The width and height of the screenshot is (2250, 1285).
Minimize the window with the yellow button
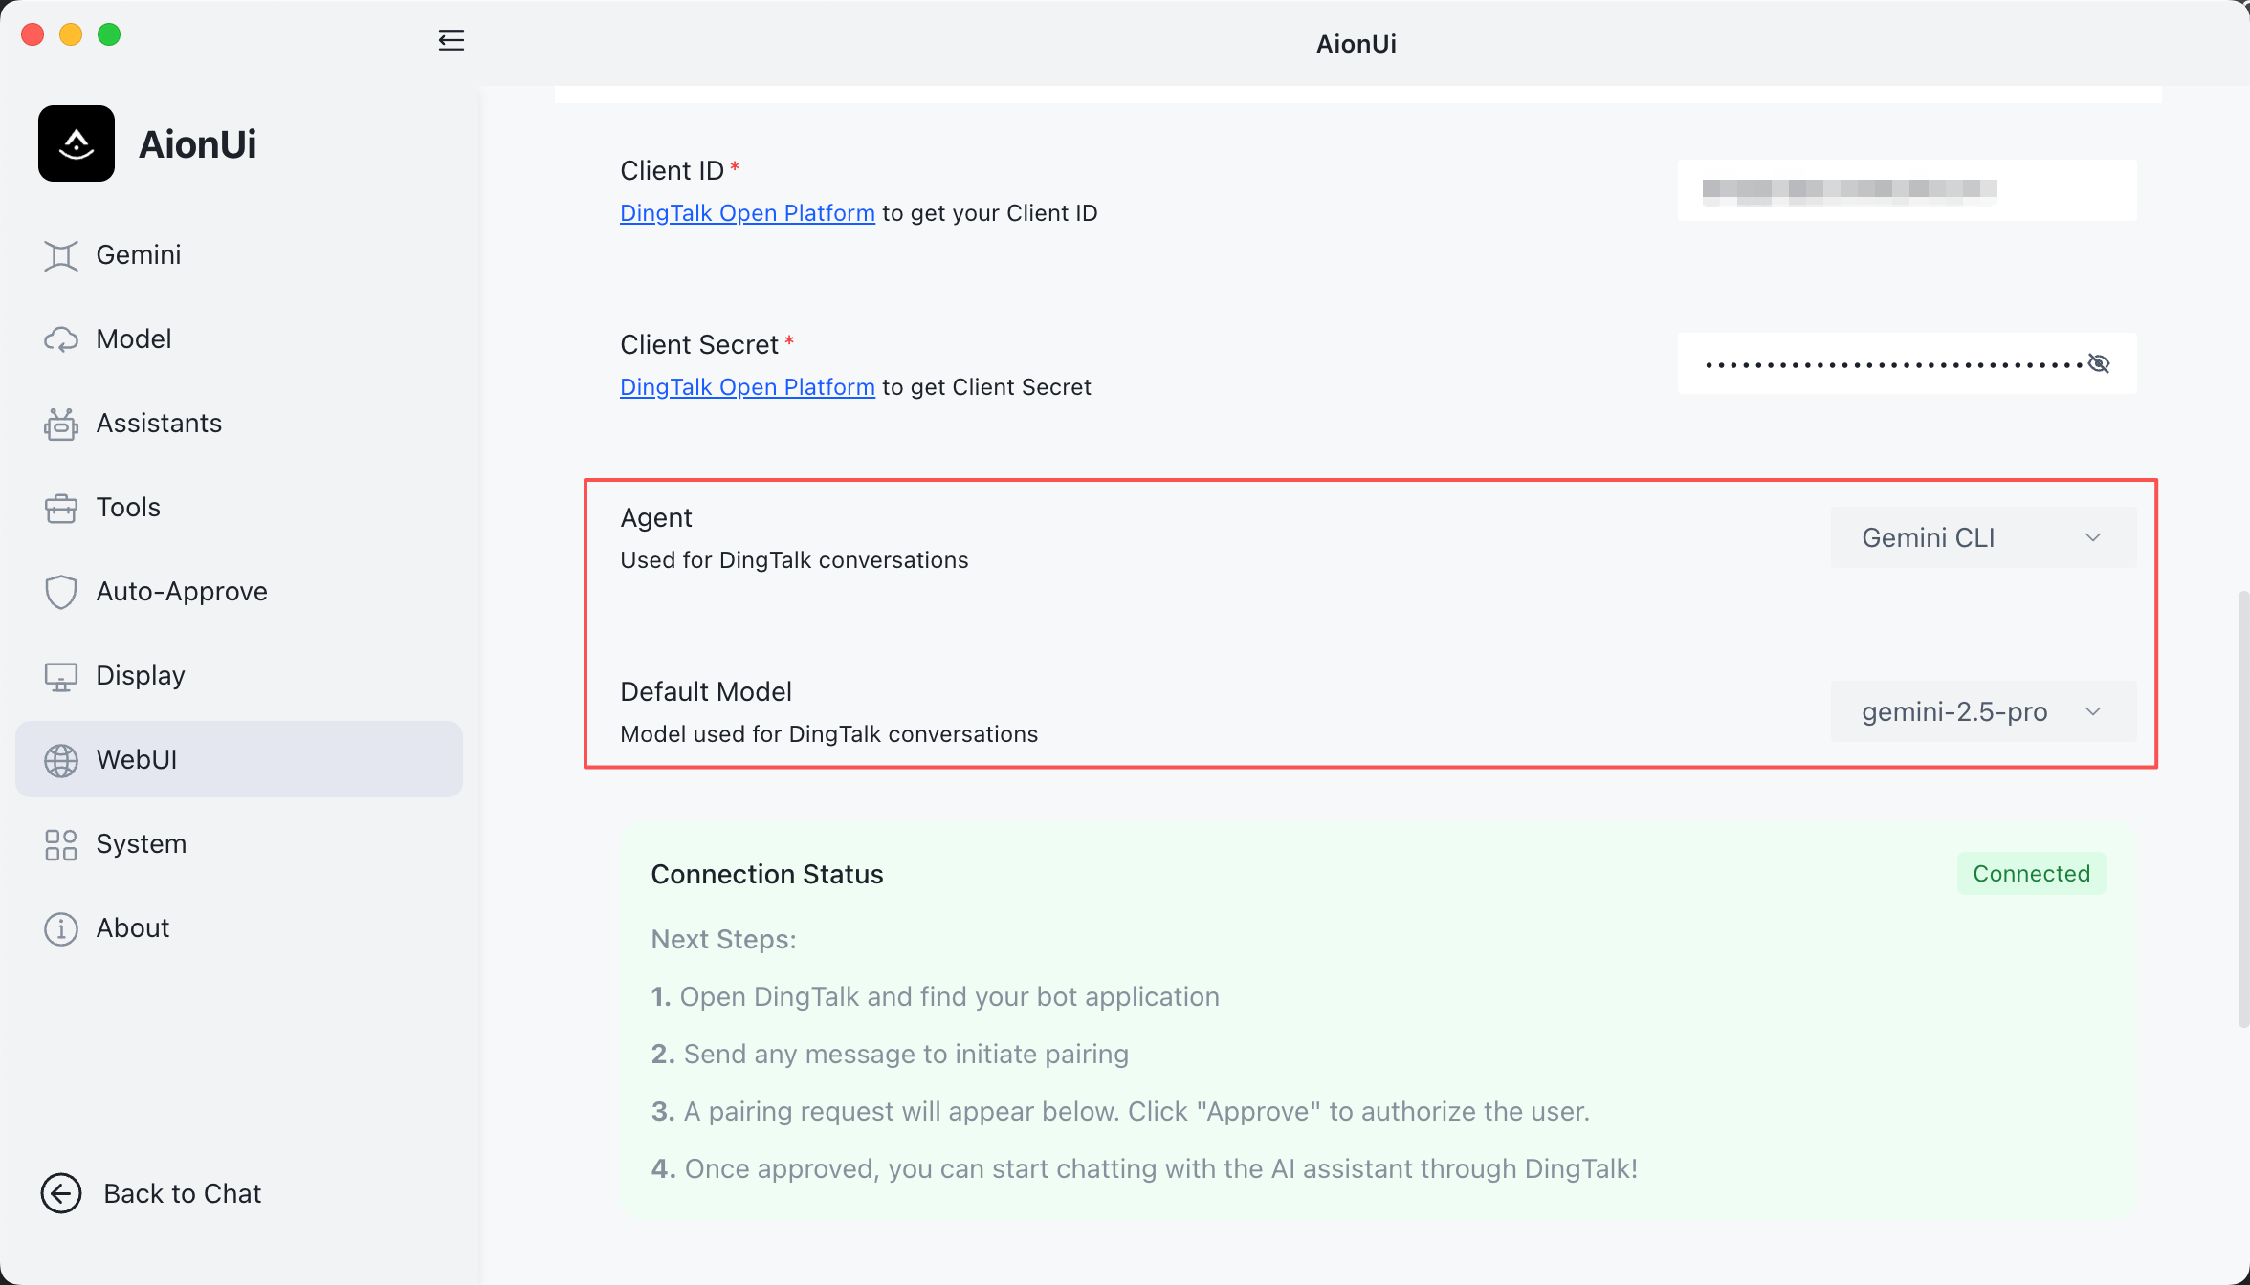click(71, 34)
